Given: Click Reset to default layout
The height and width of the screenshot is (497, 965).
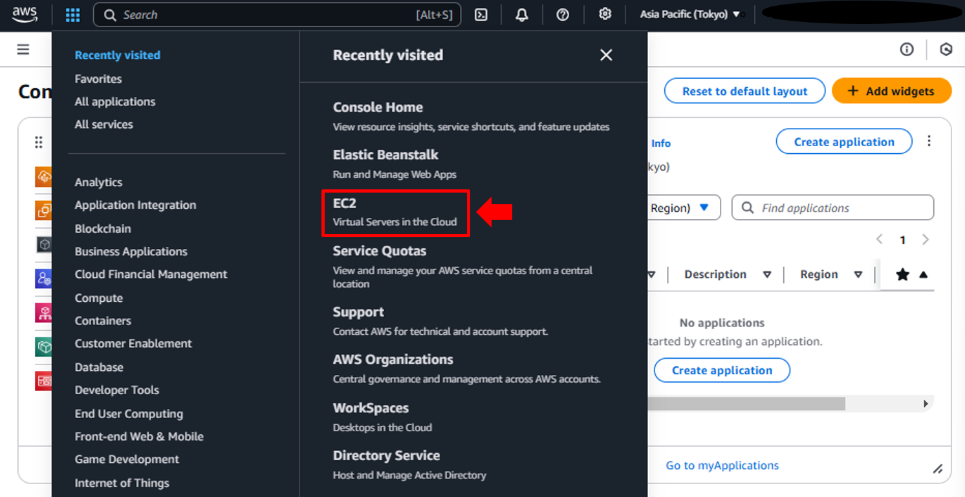Looking at the screenshot, I should 744,91.
